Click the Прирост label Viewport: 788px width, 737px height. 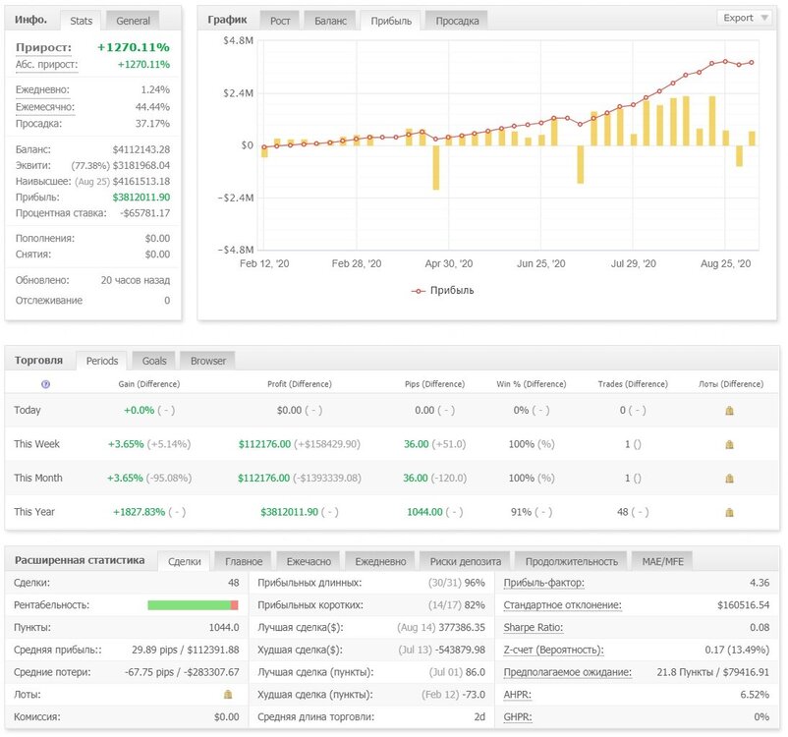tap(43, 47)
